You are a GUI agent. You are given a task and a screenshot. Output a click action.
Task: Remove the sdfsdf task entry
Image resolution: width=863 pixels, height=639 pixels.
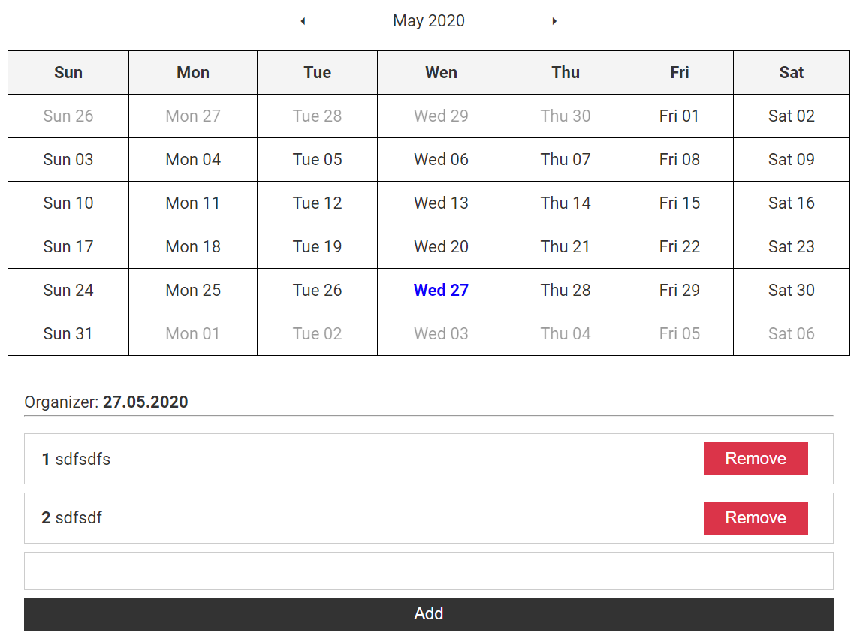(755, 518)
